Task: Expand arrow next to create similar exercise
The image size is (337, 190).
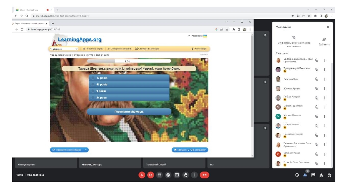Action: [86, 150]
